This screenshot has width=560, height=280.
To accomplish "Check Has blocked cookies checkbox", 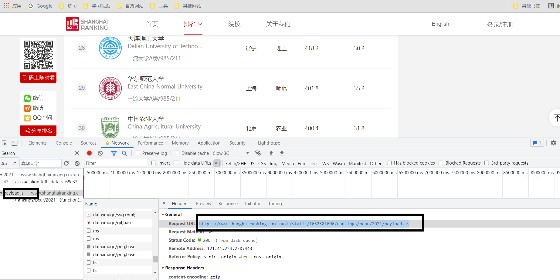I will click(389, 163).
